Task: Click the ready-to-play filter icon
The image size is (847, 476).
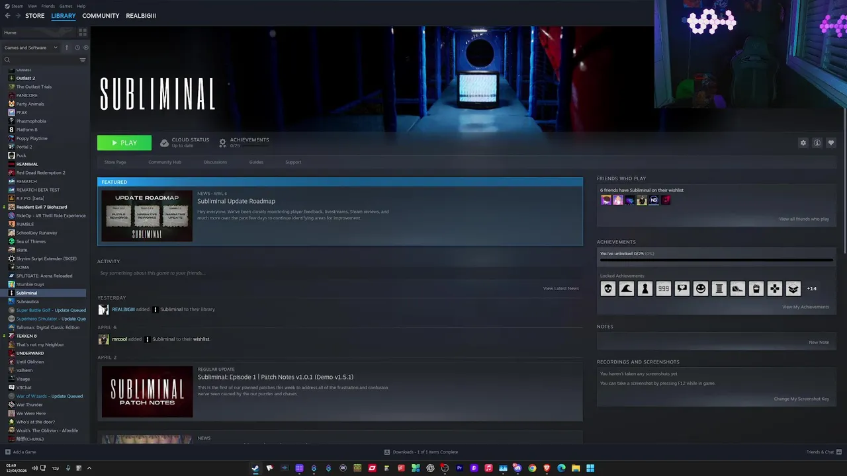Action: (x=85, y=48)
